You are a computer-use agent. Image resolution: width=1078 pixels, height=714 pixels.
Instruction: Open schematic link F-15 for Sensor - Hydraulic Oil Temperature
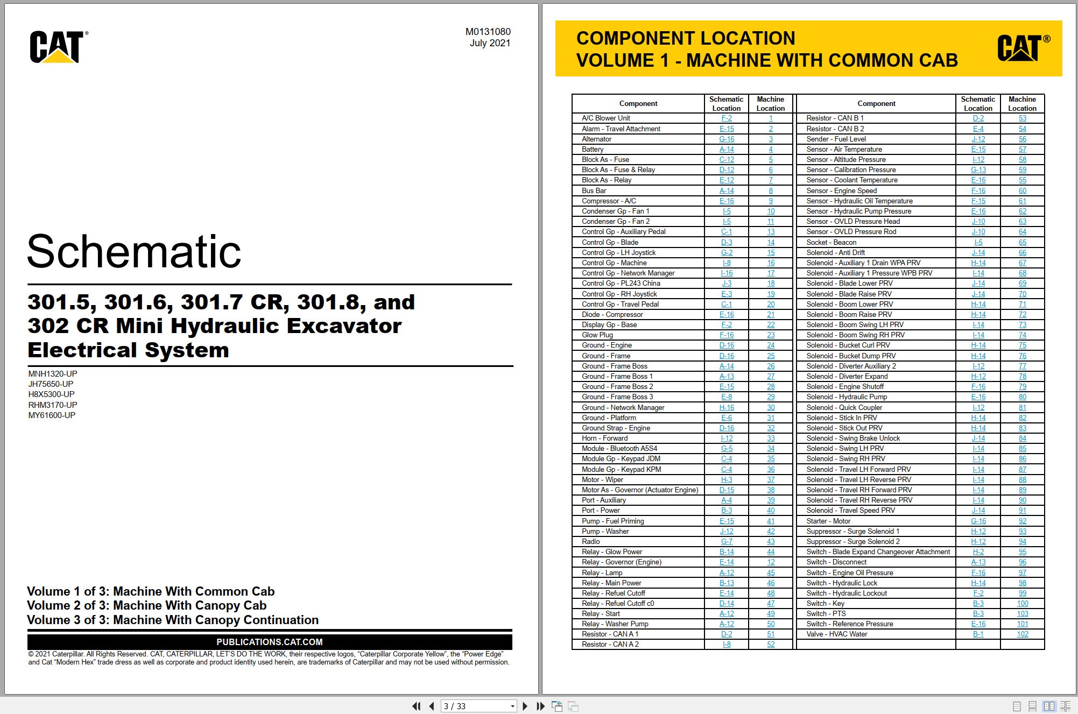tap(978, 201)
